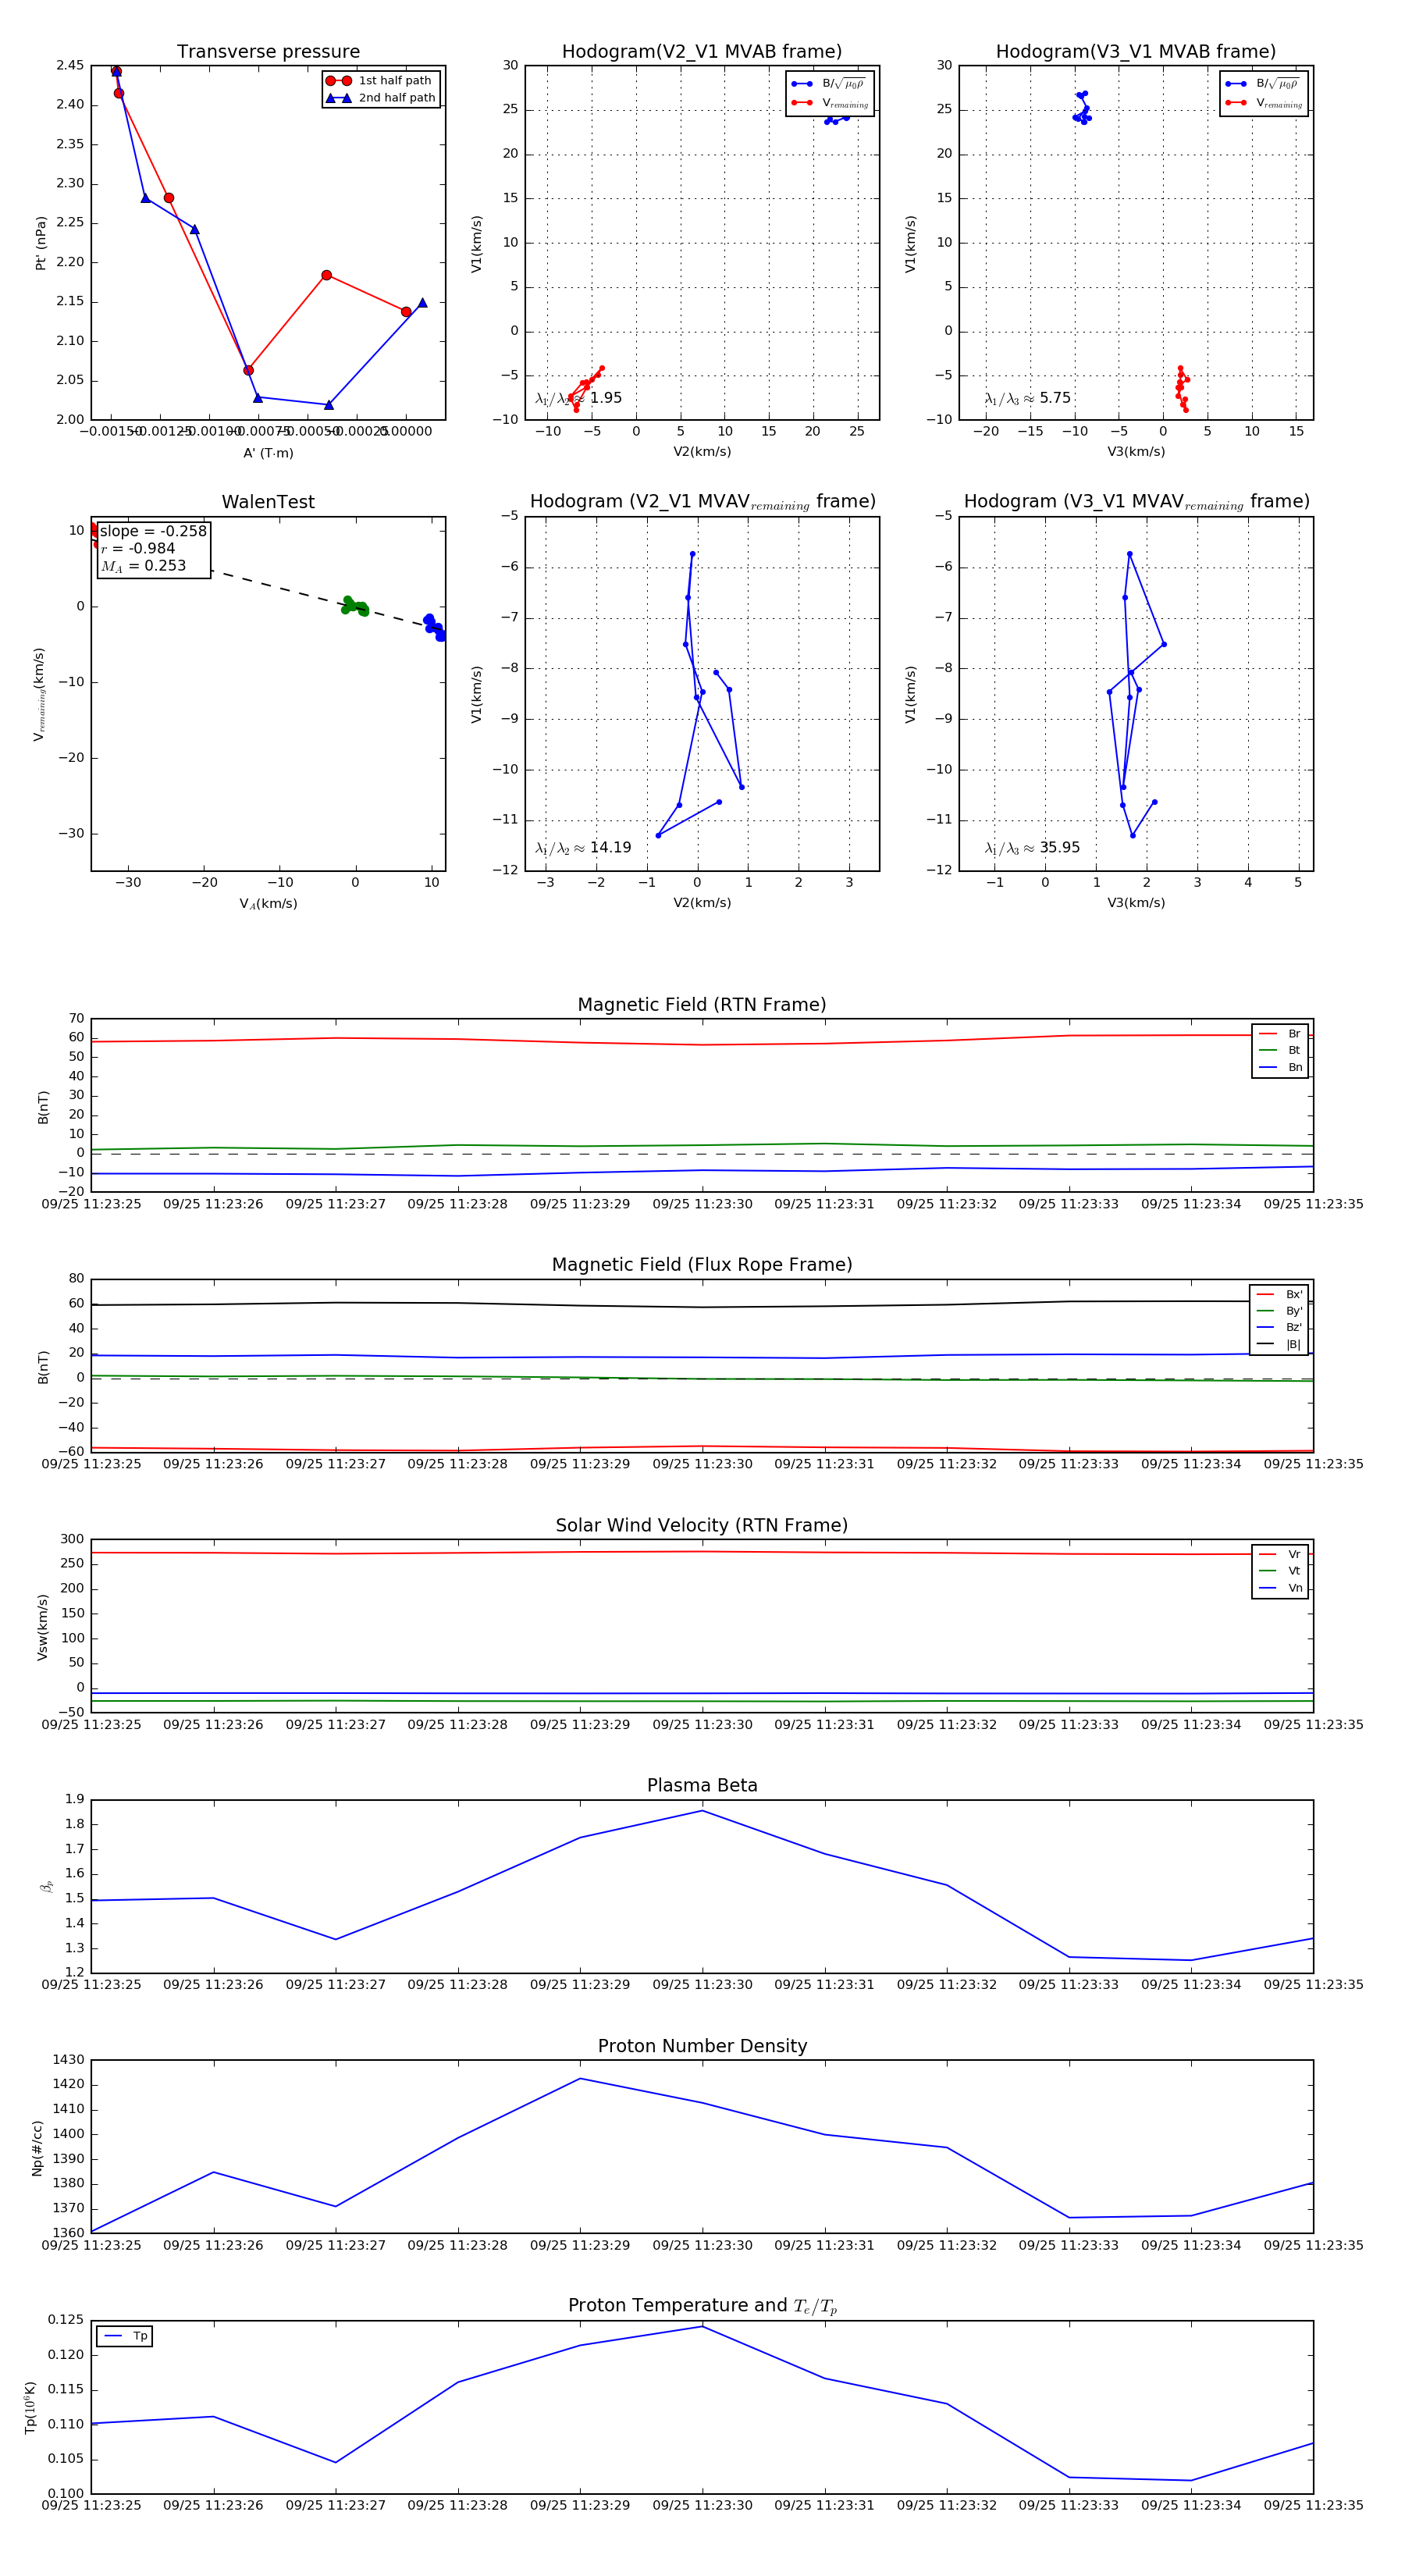Click the Proton Number Density curve's peak
The width and height of the screenshot is (1405, 2576).
coord(580,2079)
